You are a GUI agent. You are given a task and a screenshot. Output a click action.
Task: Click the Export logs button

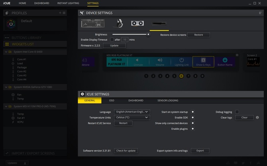(200, 151)
